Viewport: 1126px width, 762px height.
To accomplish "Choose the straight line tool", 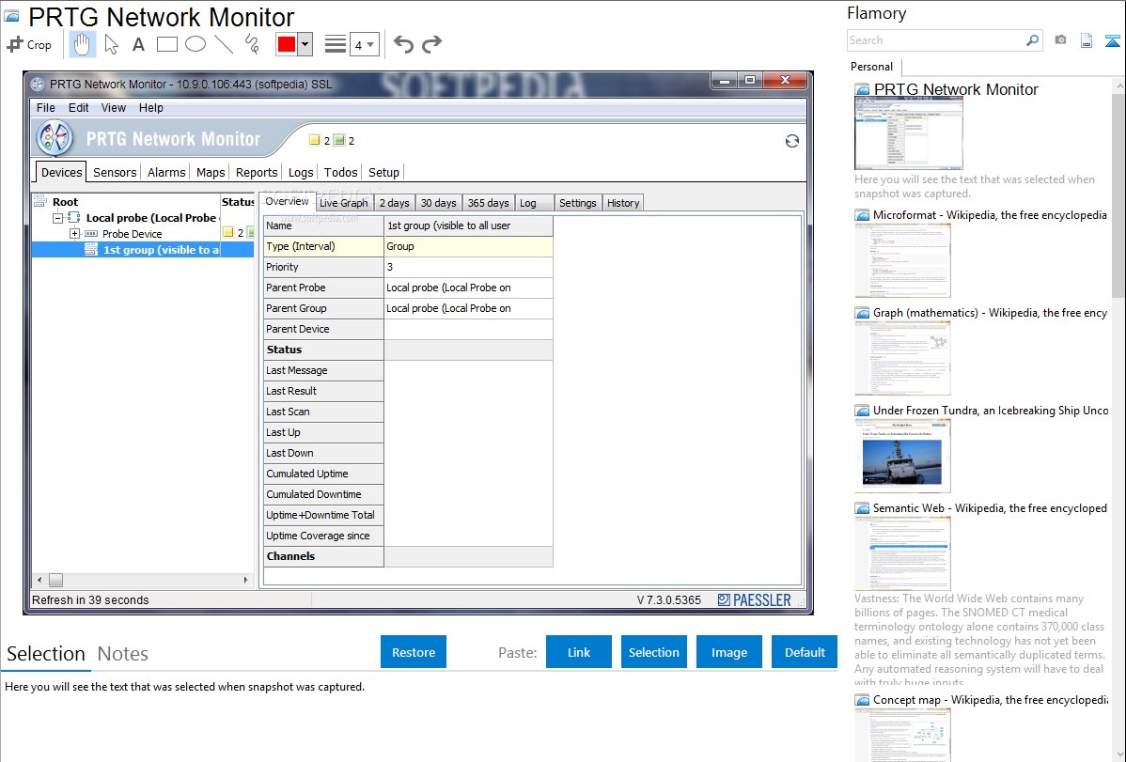I will 224,44.
